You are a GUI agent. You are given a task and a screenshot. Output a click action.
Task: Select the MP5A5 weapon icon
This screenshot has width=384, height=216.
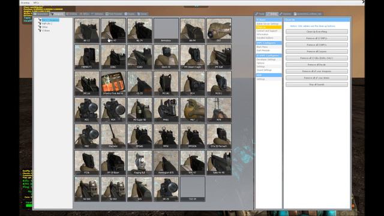tap(140, 136)
